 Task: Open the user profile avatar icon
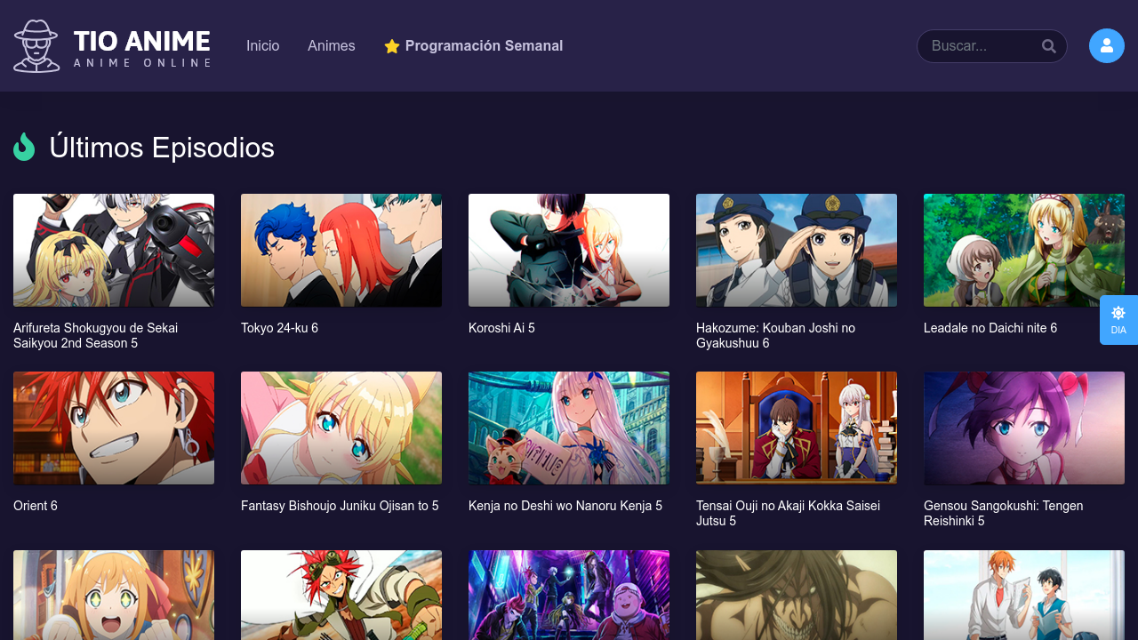point(1107,46)
